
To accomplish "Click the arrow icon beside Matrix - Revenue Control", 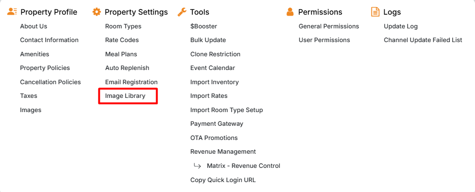I will click(197, 166).
